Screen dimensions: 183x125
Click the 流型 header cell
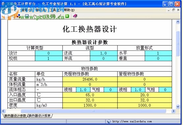point(90,48)
